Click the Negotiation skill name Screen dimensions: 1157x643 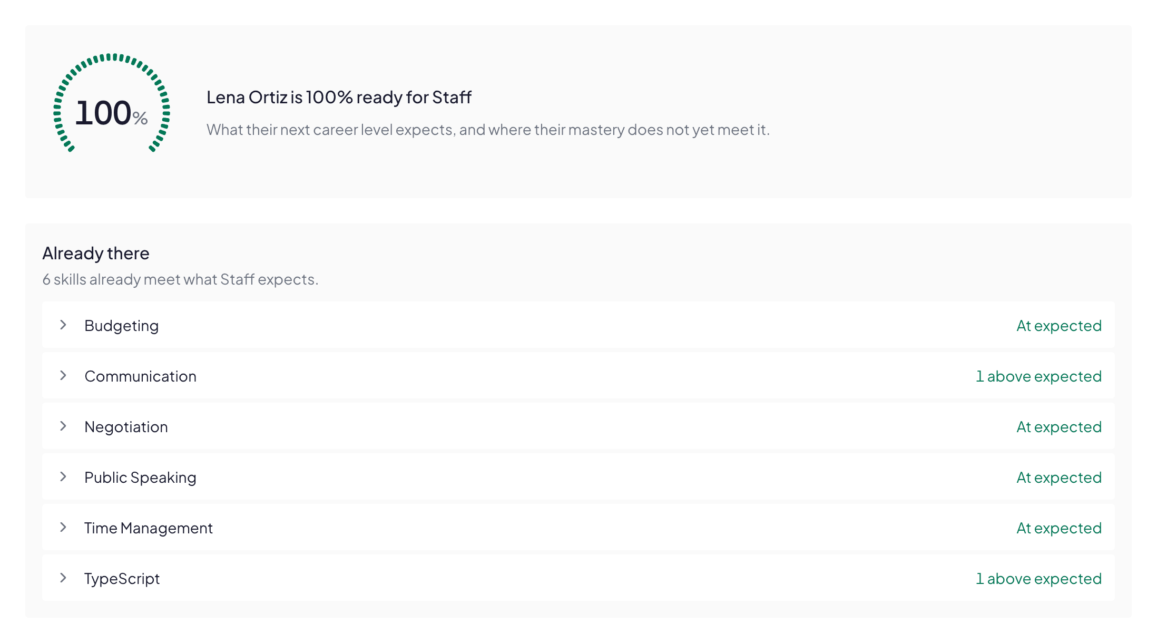coord(126,427)
